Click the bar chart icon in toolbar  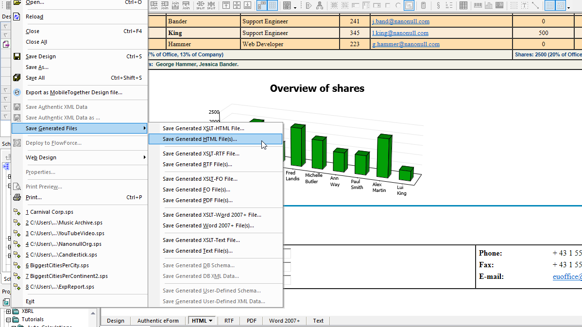pos(489,6)
